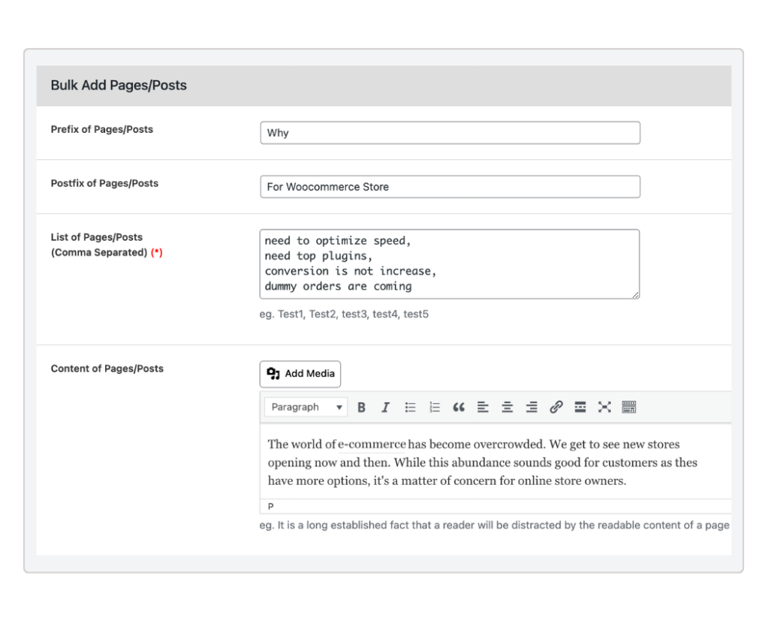Image resolution: width=768 pixels, height=641 pixels.
Task: Click 'Postfix of Pages/Posts' label
Action: pos(105,183)
